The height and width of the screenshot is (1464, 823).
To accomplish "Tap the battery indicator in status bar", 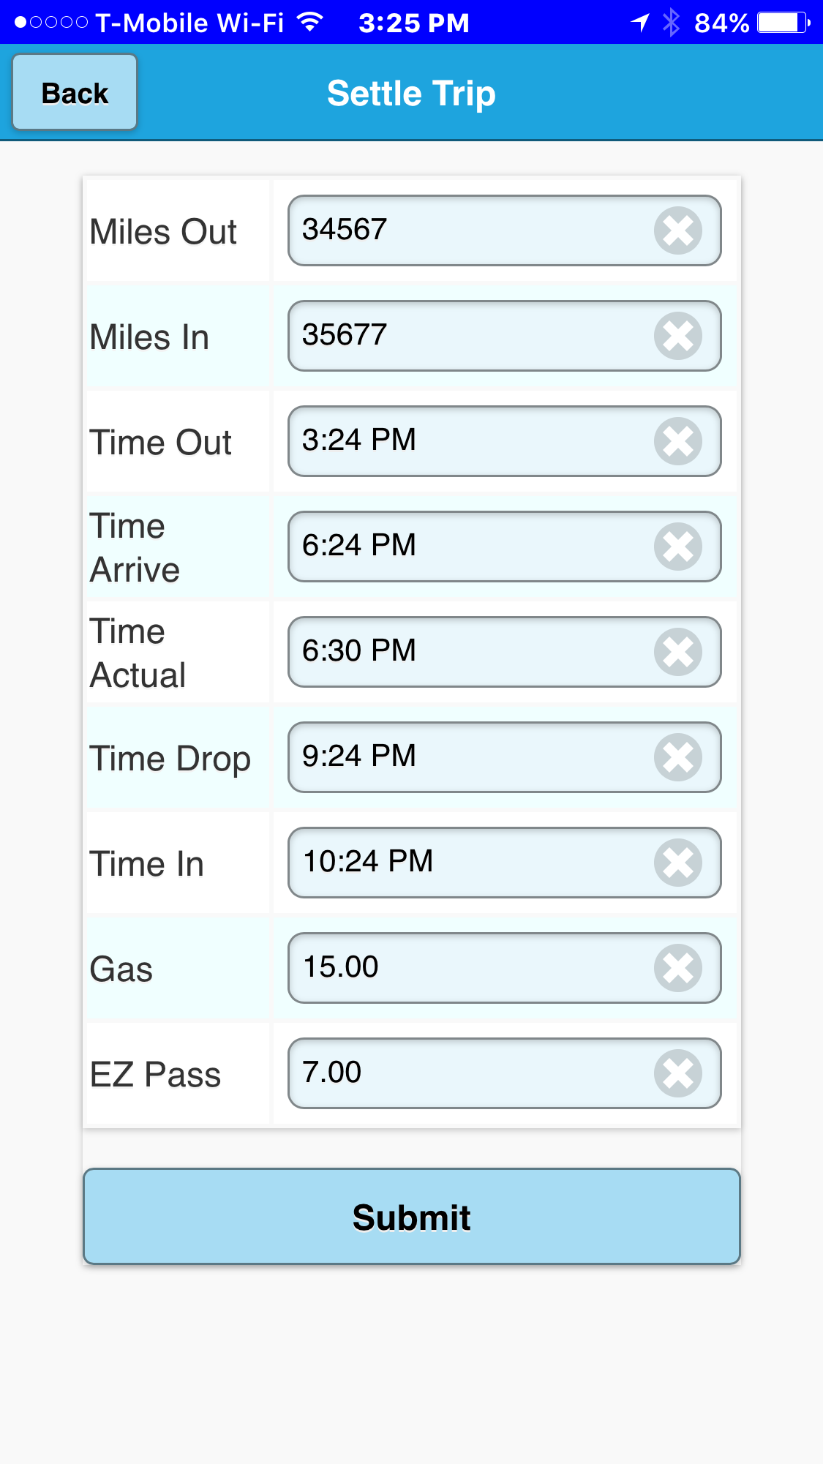I will (783, 23).
